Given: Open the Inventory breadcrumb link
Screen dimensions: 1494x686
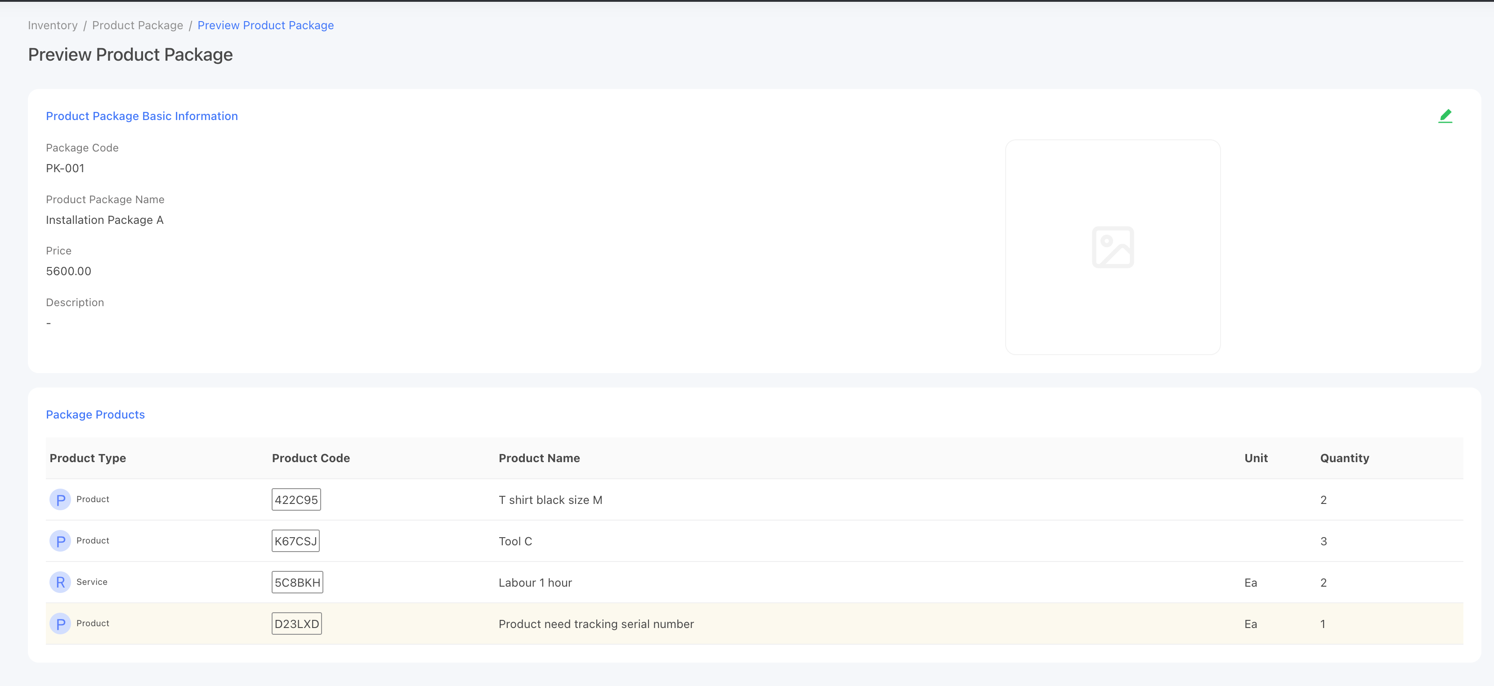Looking at the screenshot, I should (x=53, y=26).
